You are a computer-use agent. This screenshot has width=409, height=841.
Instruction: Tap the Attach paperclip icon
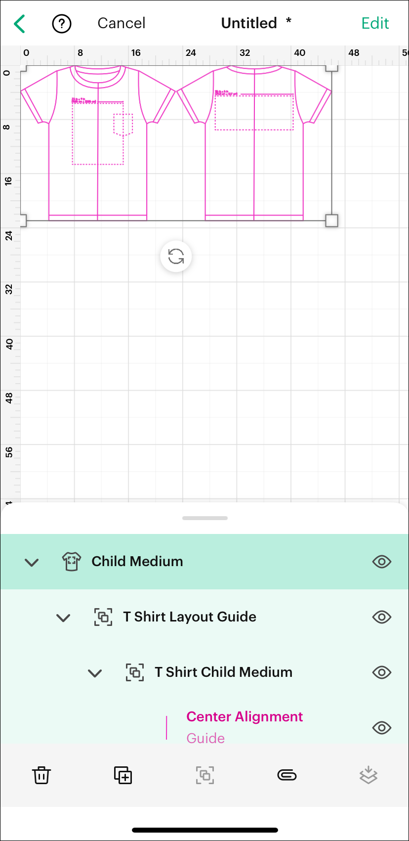tap(286, 775)
